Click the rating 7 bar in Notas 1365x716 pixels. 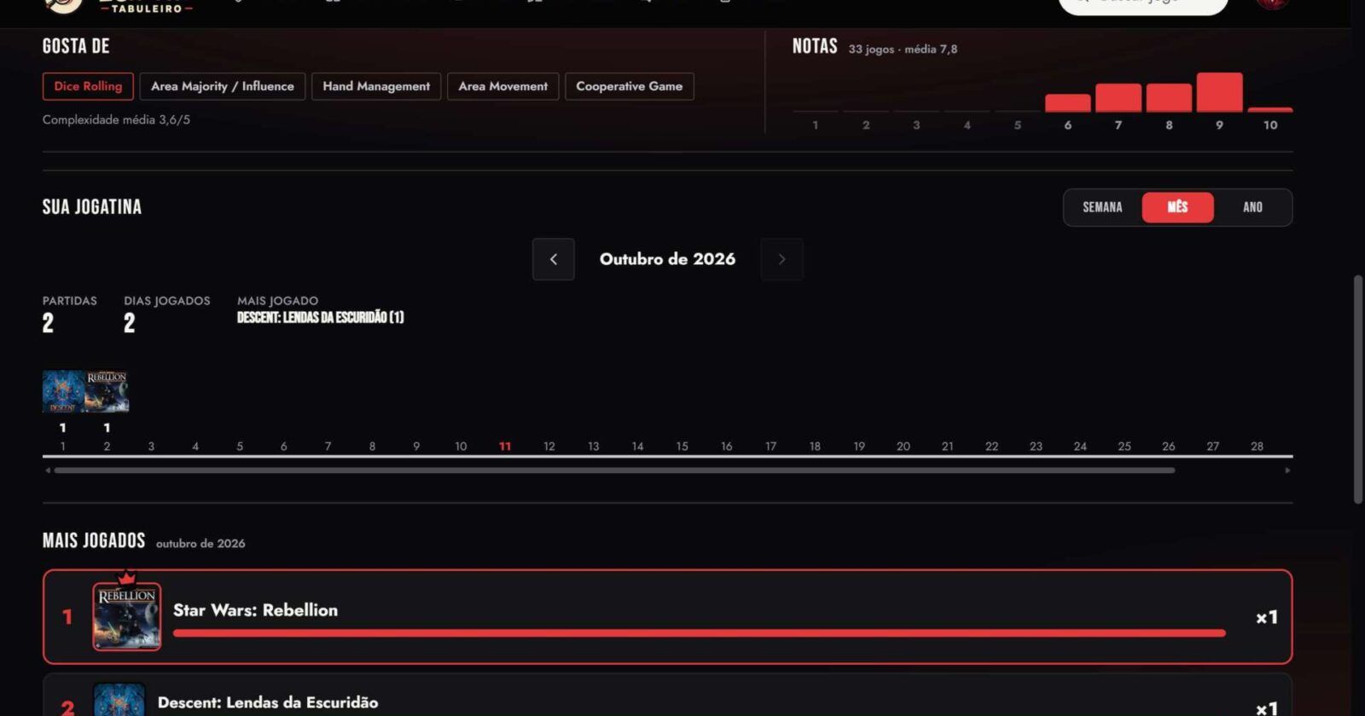click(x=1118, y=97)
